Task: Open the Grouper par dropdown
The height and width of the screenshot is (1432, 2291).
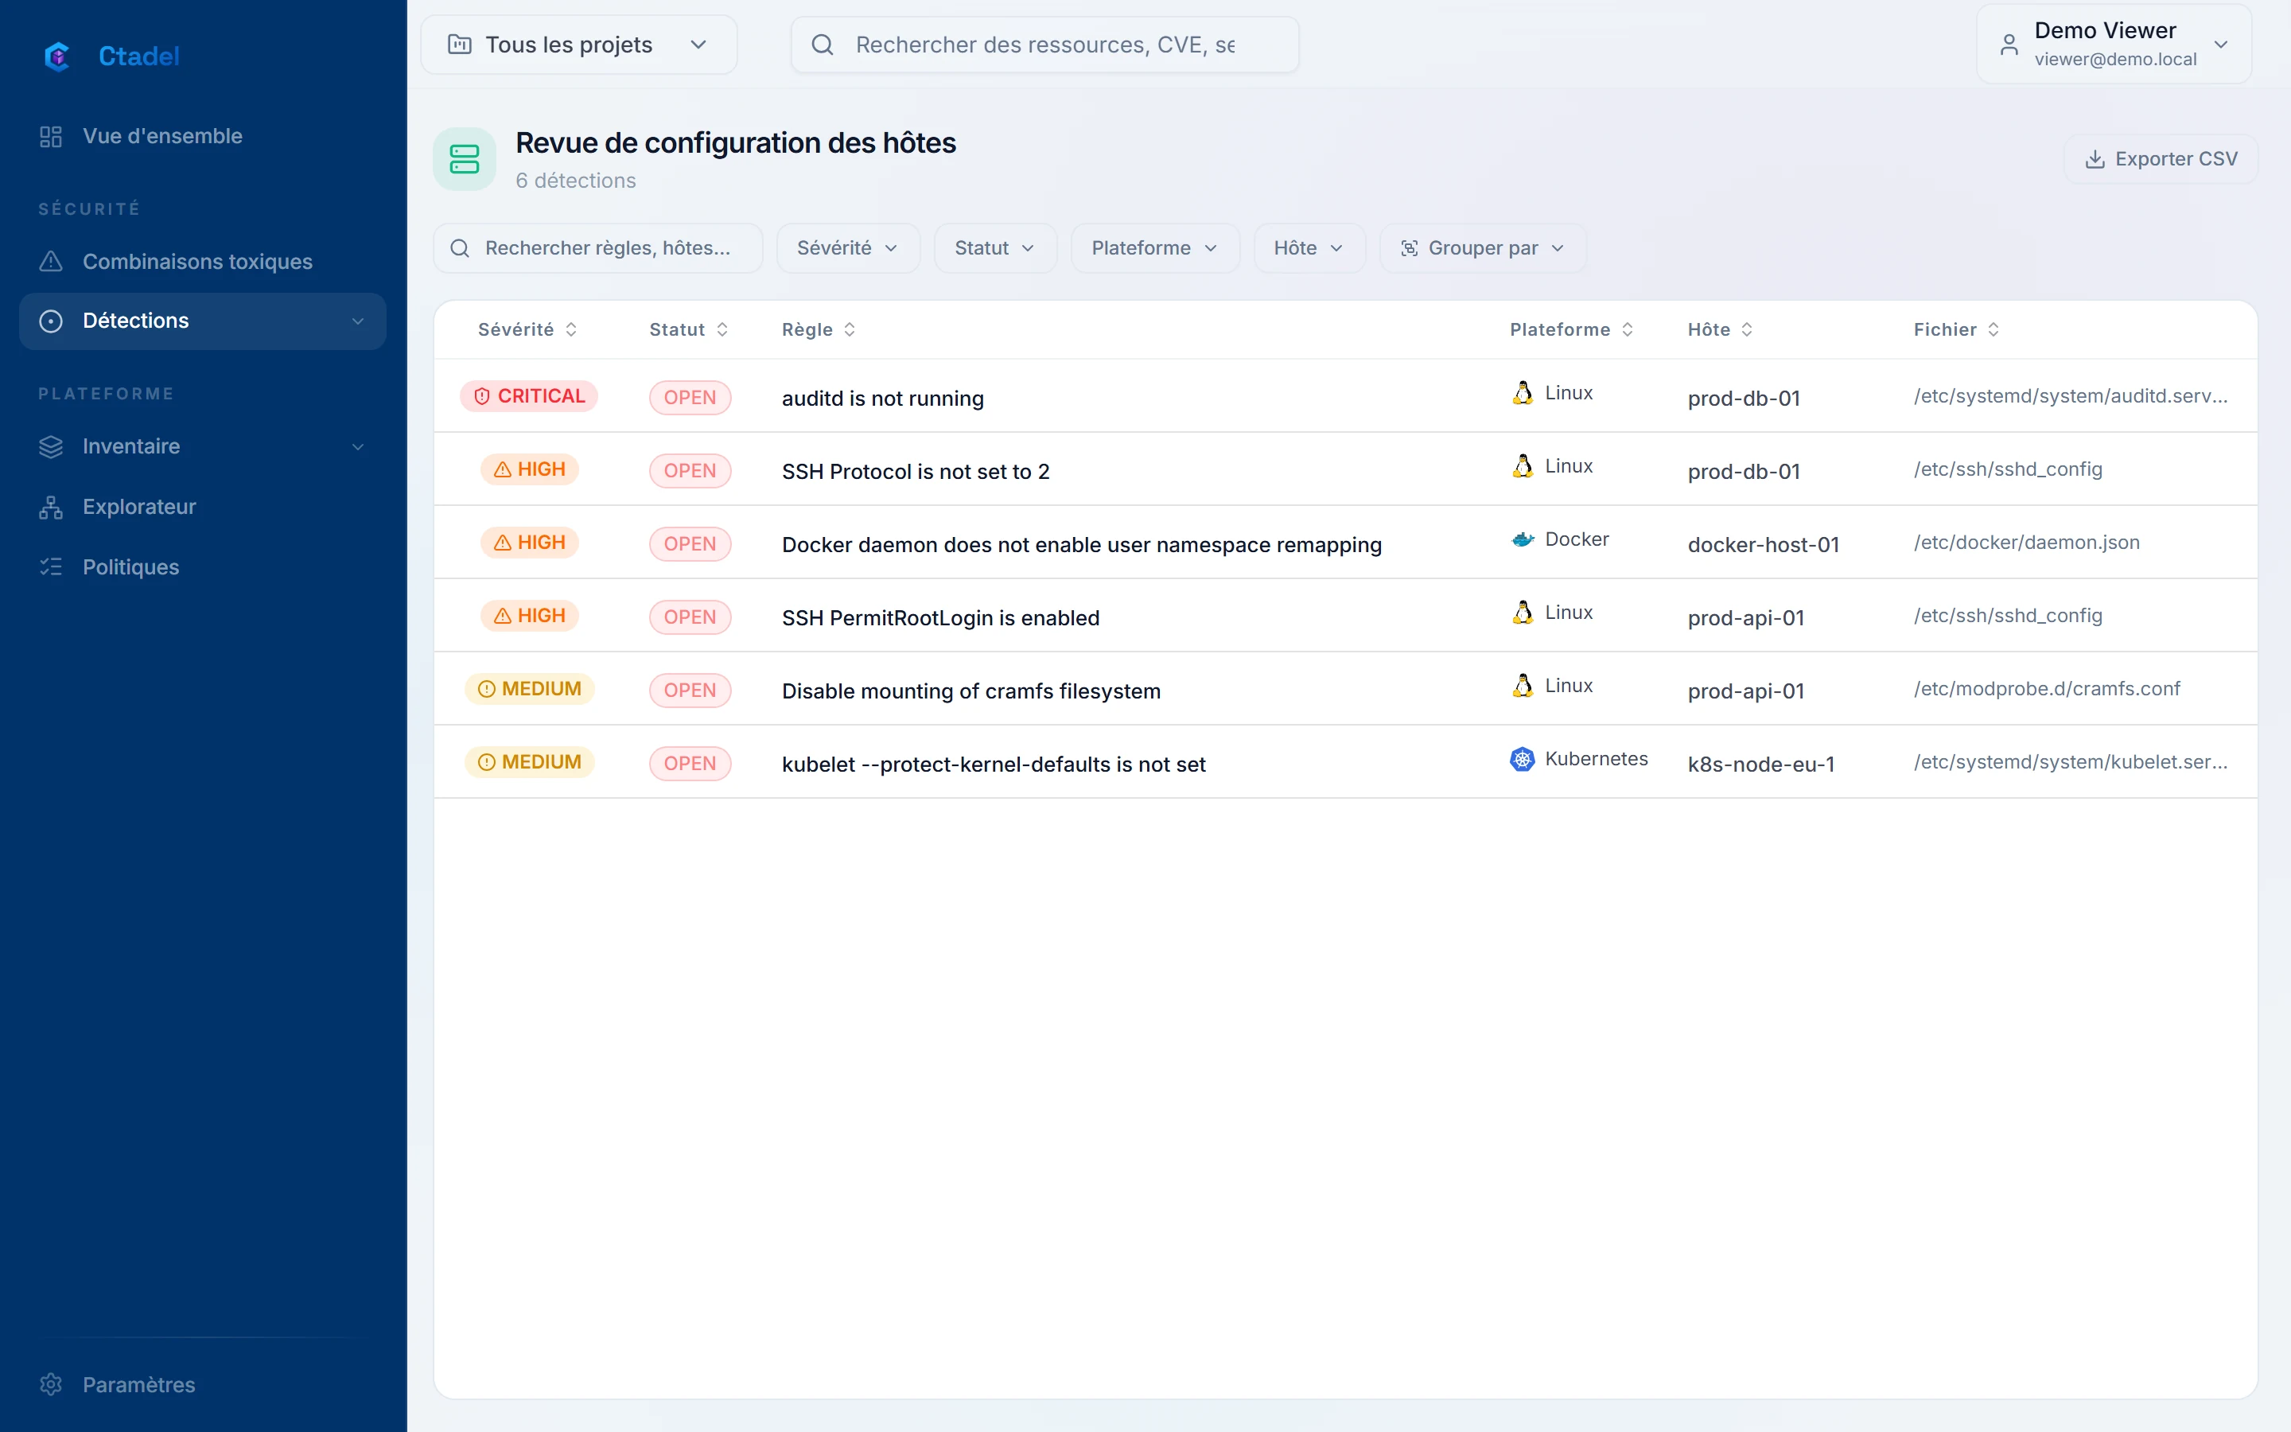Action: pyautogui.click(x=1481, y=248)
